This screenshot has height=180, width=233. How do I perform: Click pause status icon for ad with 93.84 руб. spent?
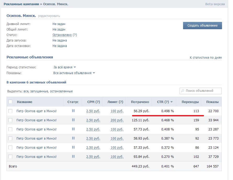click(x=73, y=157)
